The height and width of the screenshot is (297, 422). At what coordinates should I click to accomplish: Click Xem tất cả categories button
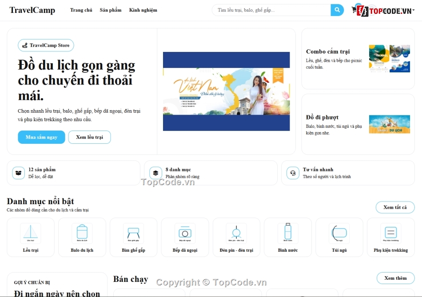[395, 207]
